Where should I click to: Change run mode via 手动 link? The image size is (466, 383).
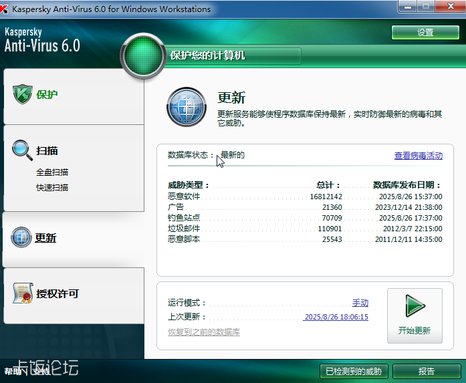360,303
